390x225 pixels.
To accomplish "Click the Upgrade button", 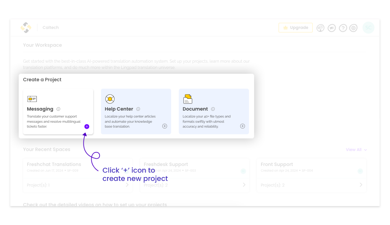I will click(295, 28).
